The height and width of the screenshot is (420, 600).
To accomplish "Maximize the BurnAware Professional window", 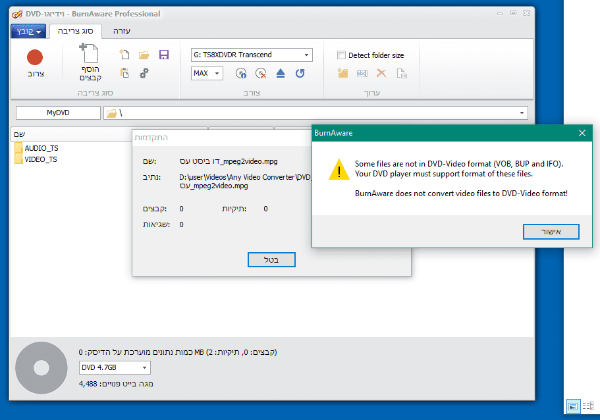I will tap(513, 13).
